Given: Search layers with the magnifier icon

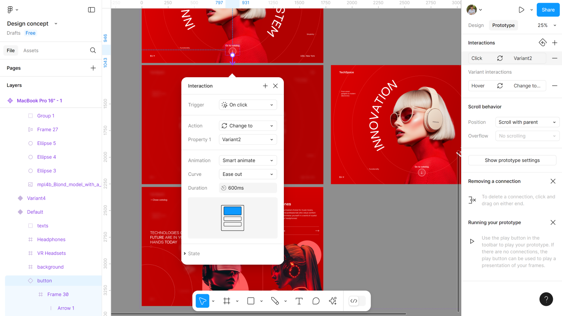Looking at the screenshot, I should (93, 51).
